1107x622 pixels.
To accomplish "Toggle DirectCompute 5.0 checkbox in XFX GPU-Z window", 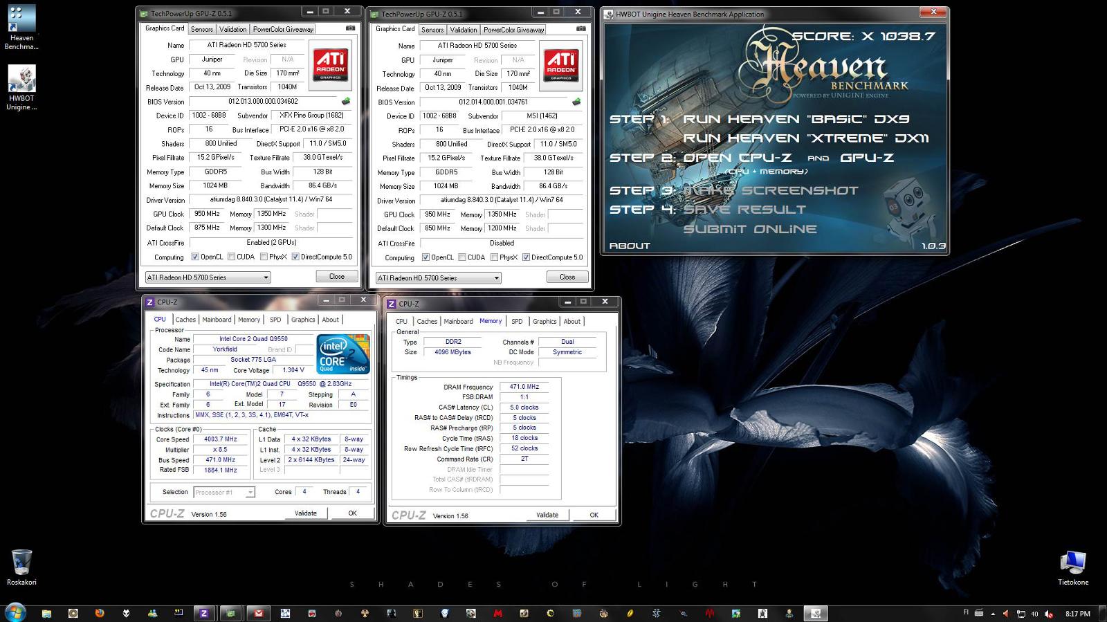I will tap(295, 257).
